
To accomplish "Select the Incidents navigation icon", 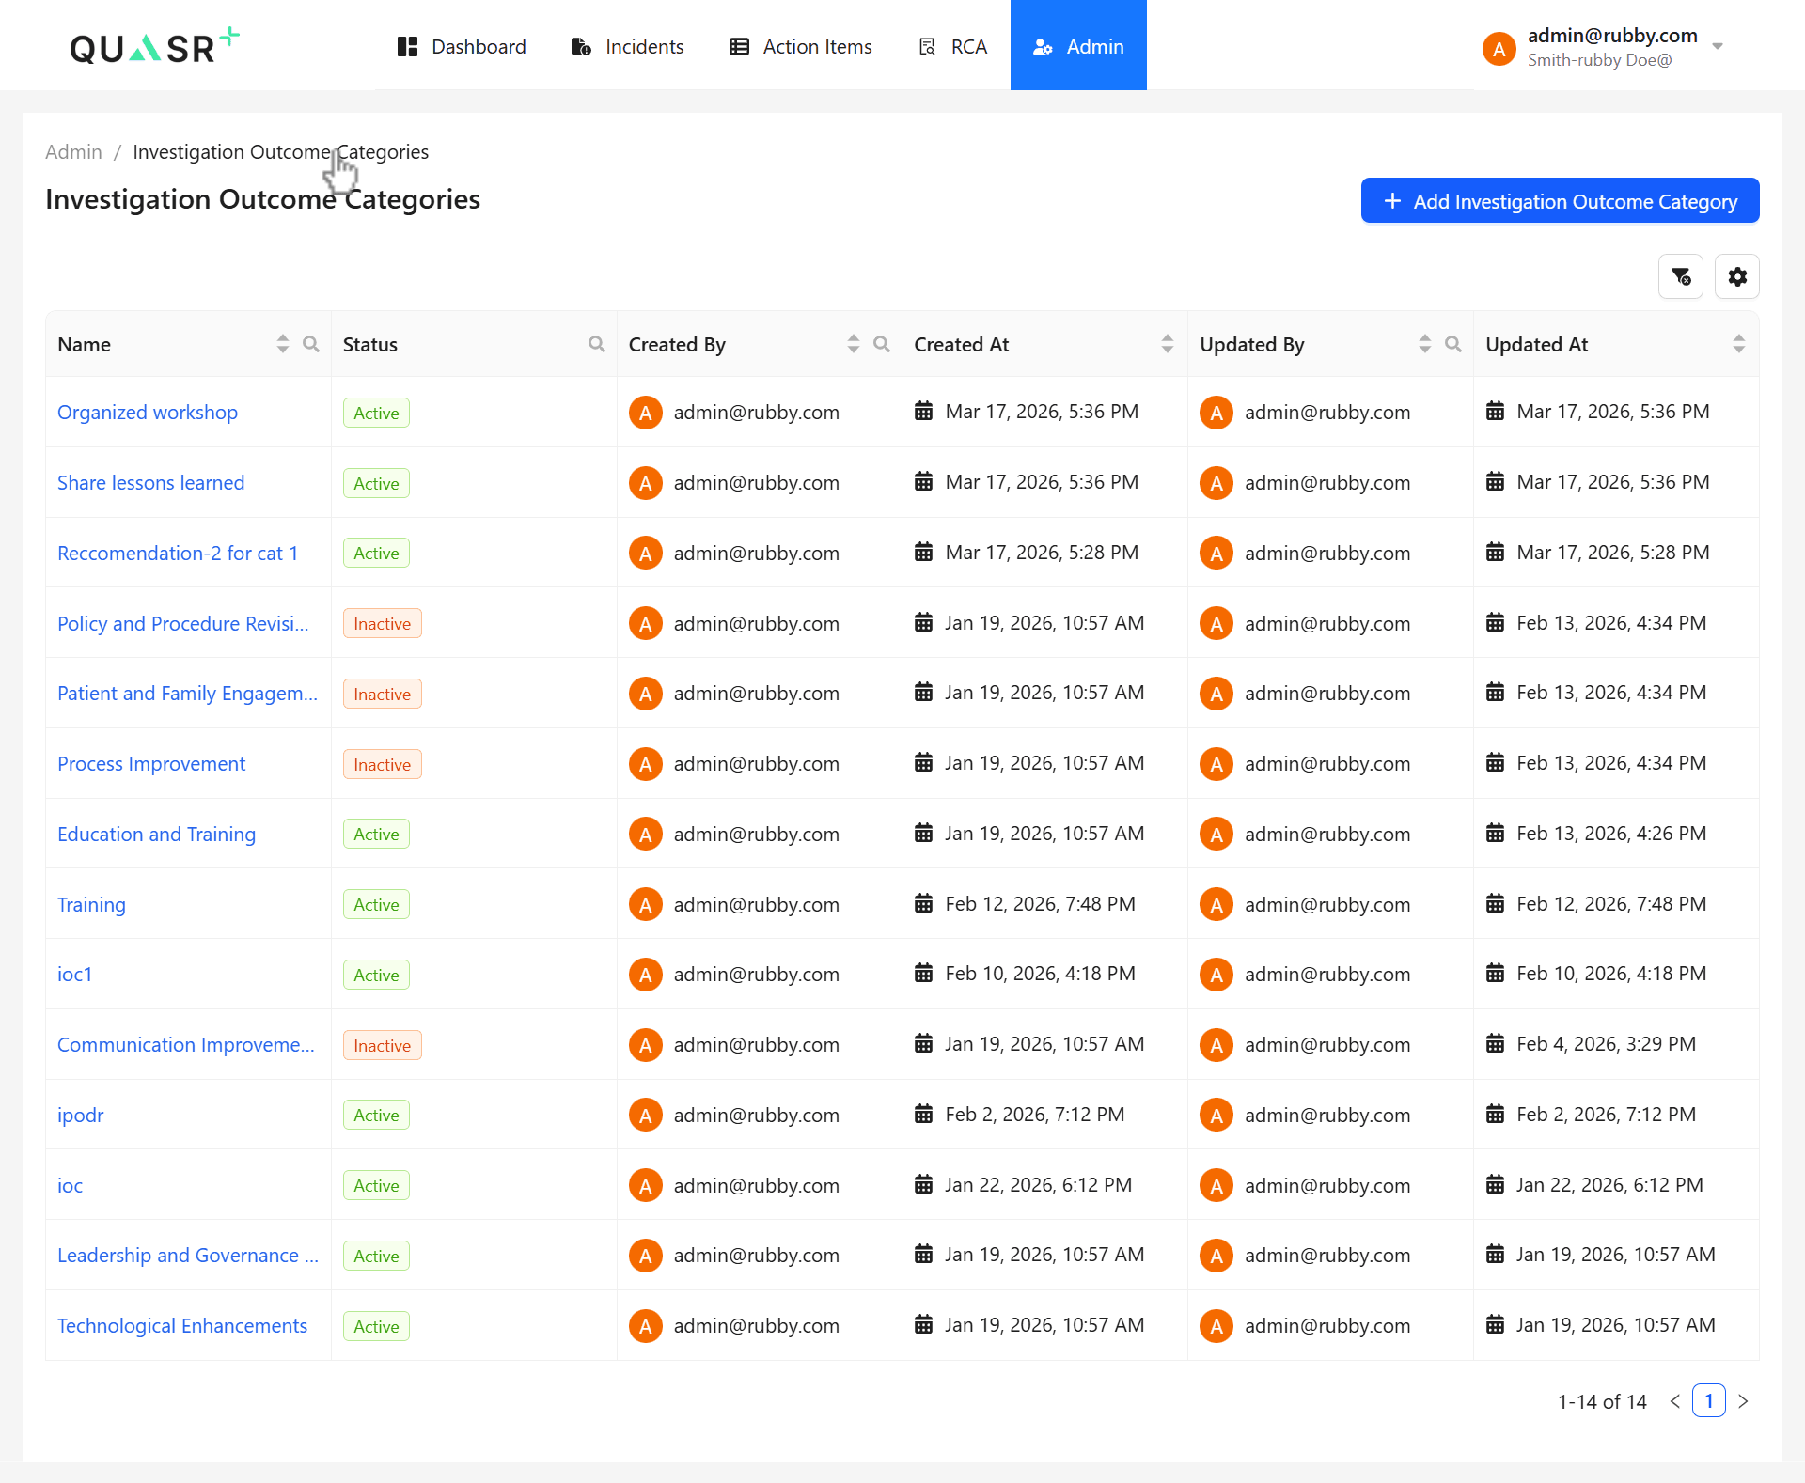I will pyautogui.click(x=579, y=46).
